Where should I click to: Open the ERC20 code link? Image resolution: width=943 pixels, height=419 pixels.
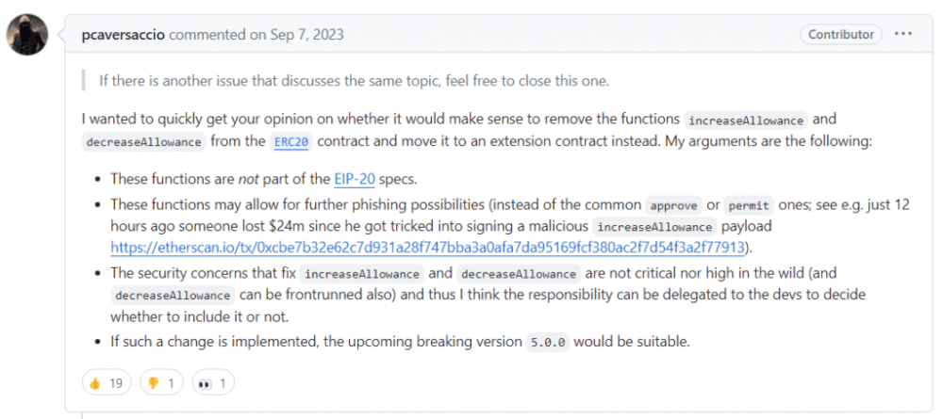pos(293,141)
